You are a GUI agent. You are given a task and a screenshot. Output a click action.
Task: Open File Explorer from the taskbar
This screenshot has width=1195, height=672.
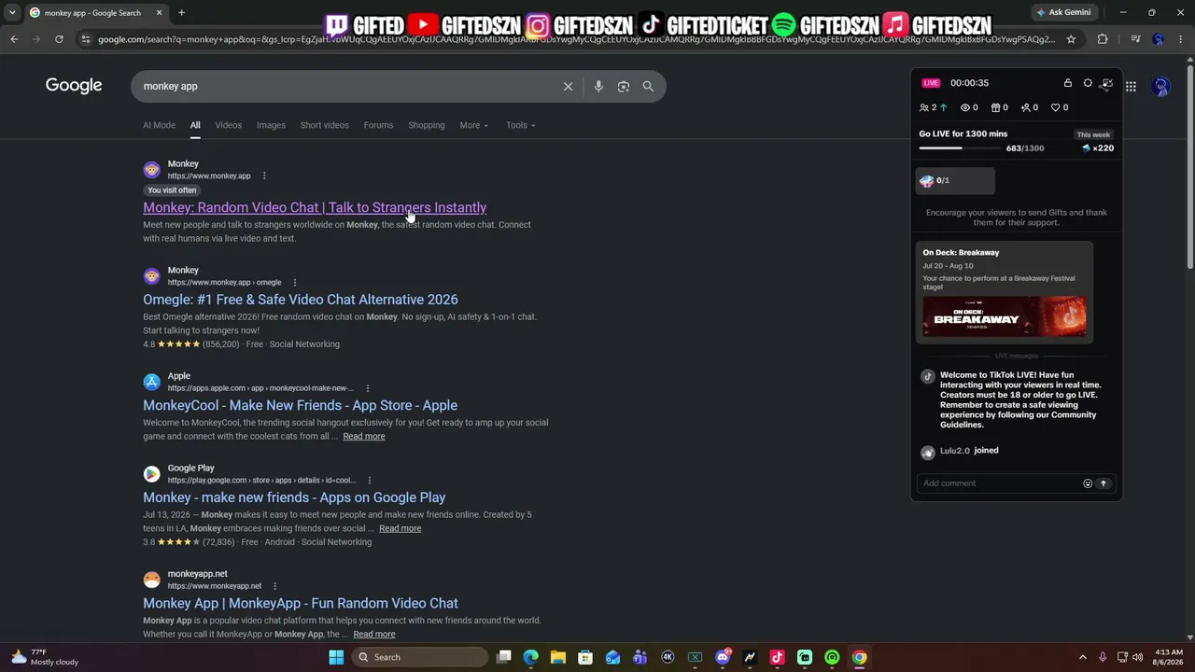click(x=557, y=657)
